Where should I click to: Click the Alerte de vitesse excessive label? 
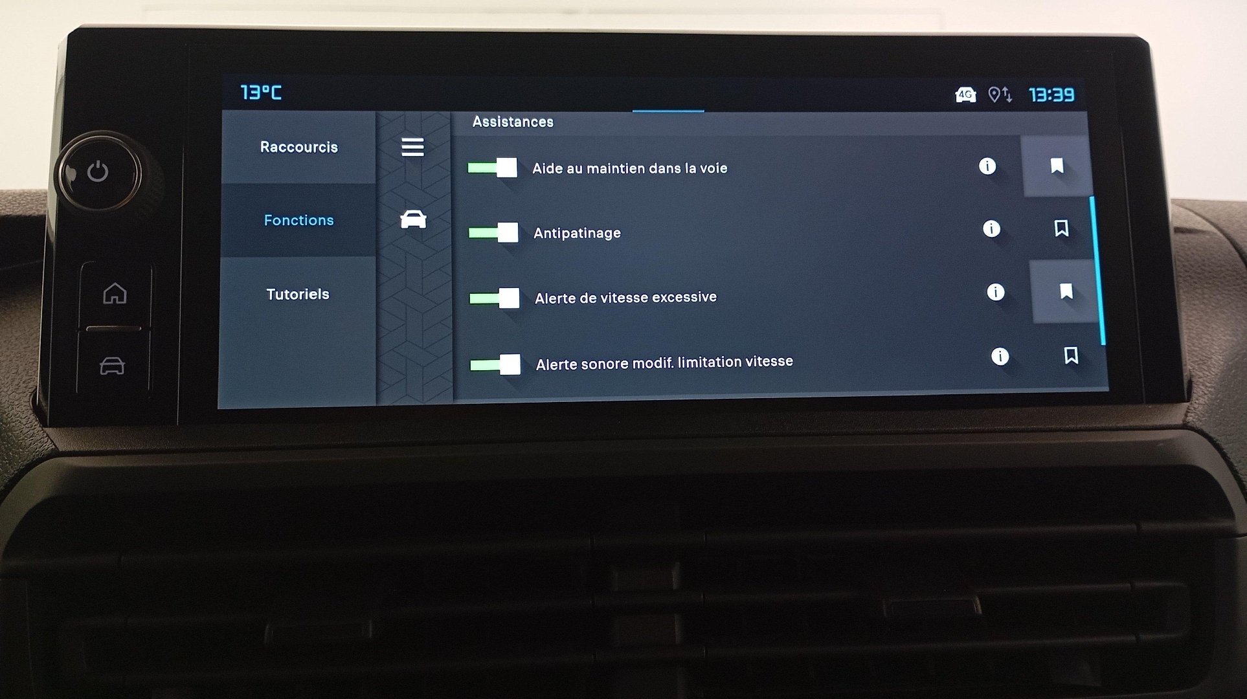point(625,298)
